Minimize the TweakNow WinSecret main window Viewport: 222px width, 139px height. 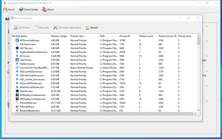198,3
